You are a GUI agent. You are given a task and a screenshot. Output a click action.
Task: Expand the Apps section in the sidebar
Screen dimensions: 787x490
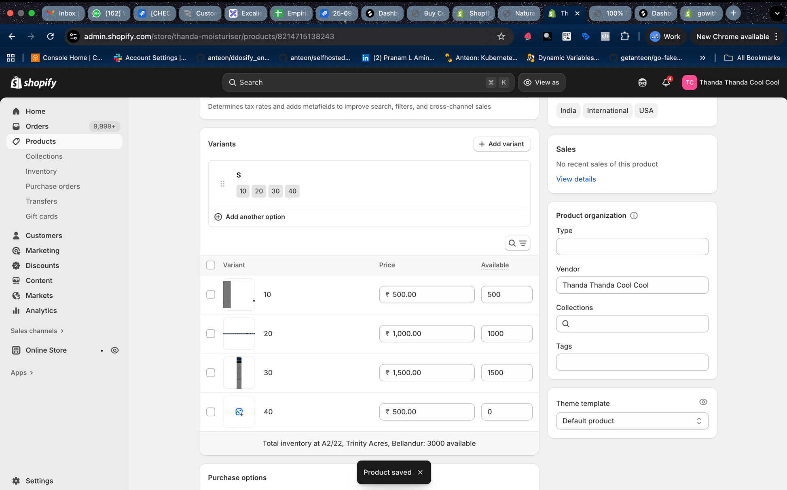tap(22, 372)
